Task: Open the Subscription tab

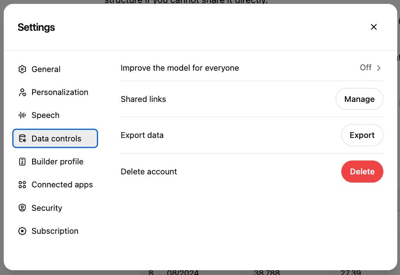Action: 55,231
